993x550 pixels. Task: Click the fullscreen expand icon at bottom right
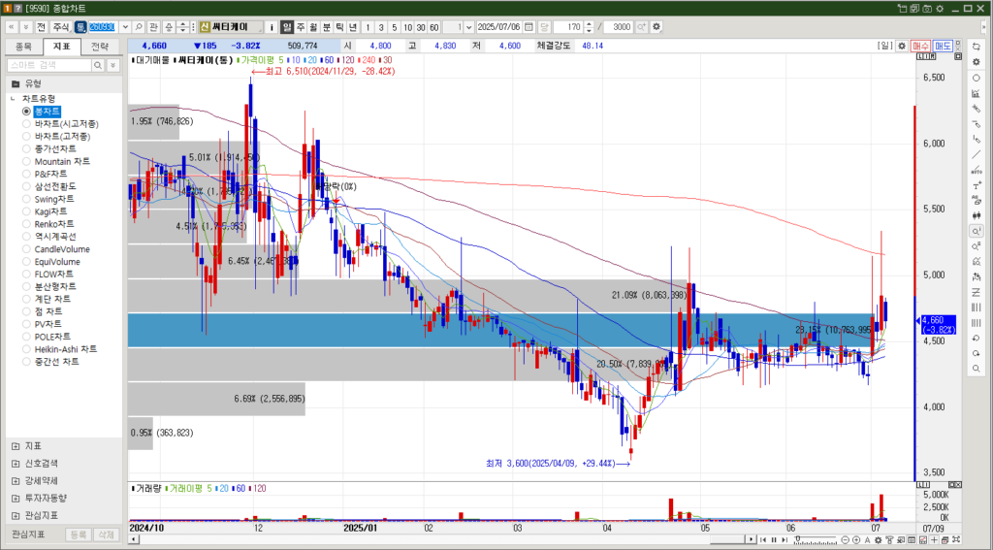click(956, 540)
